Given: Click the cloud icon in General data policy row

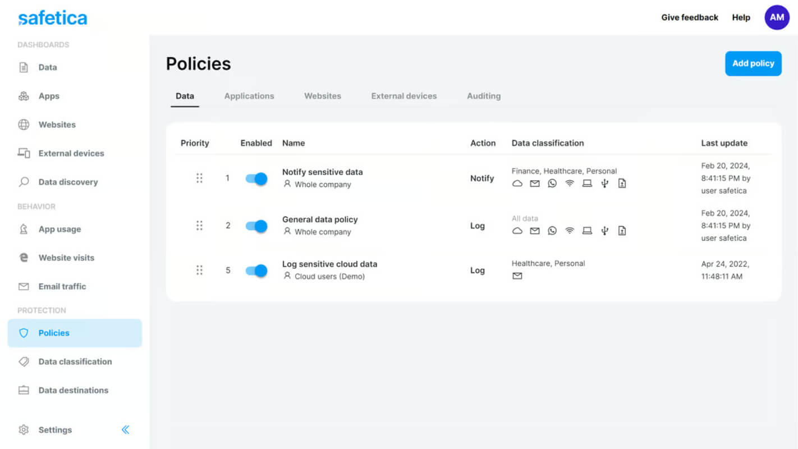Looking at the screenshot, I should point(517,231).
